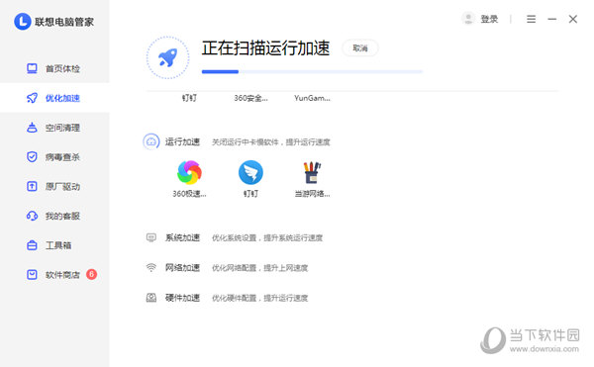Click the user avatar icon

click(468, 19)
